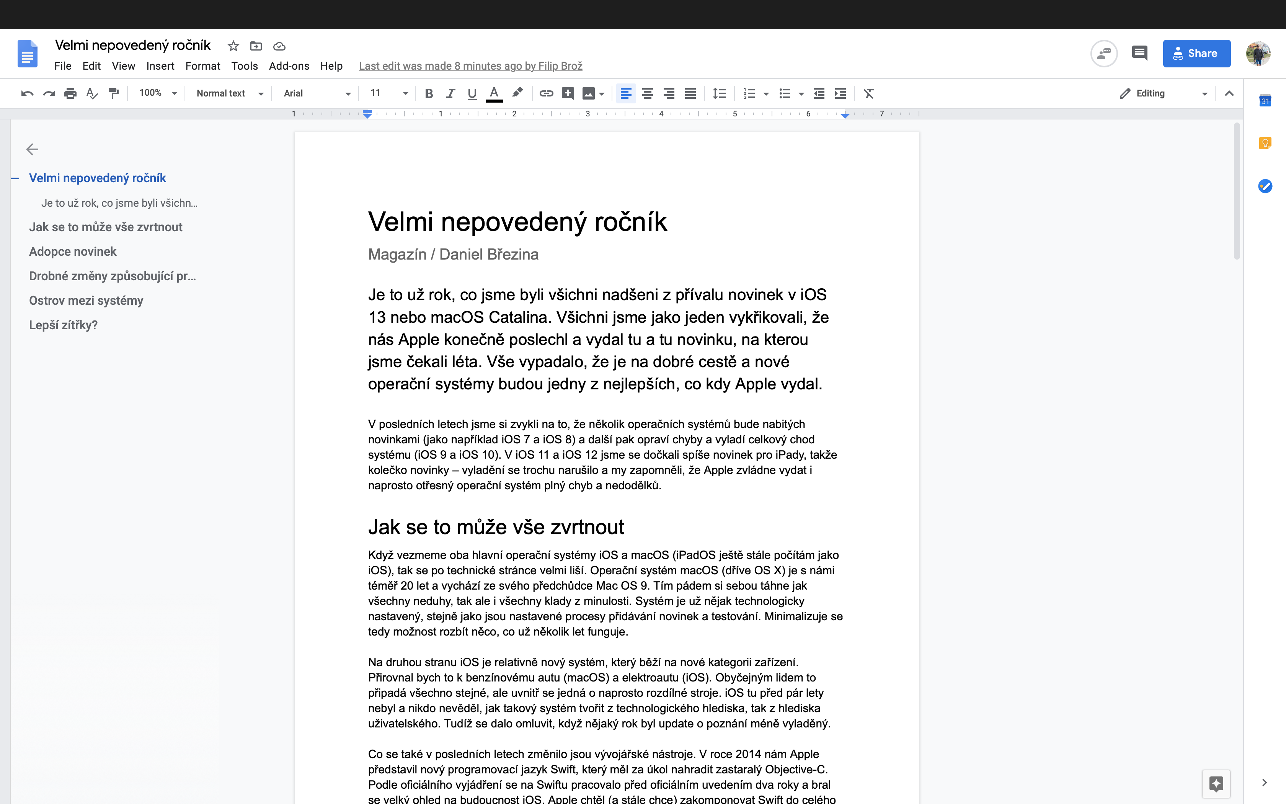Open the last edit history link
This screenshot has width=1286, height=804.
coord(470,66)
